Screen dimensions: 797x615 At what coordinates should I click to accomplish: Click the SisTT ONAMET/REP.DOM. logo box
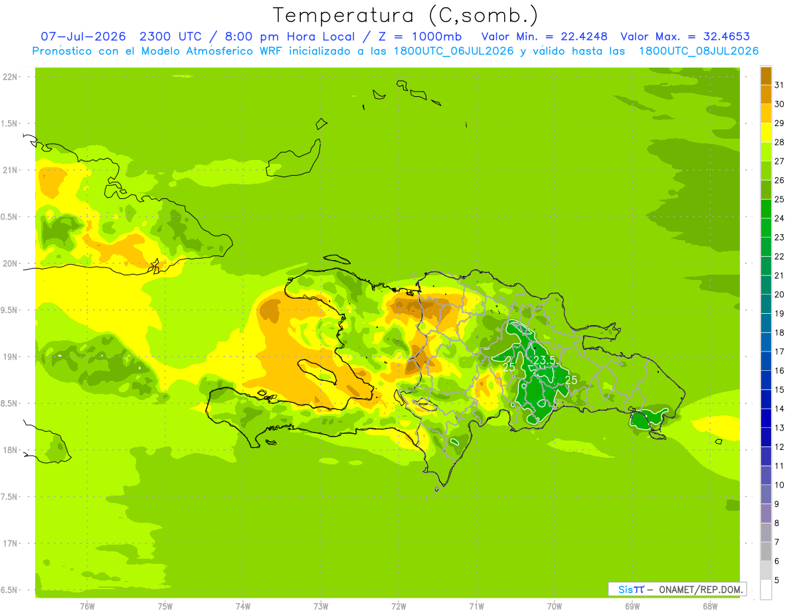tap(677, 589)
